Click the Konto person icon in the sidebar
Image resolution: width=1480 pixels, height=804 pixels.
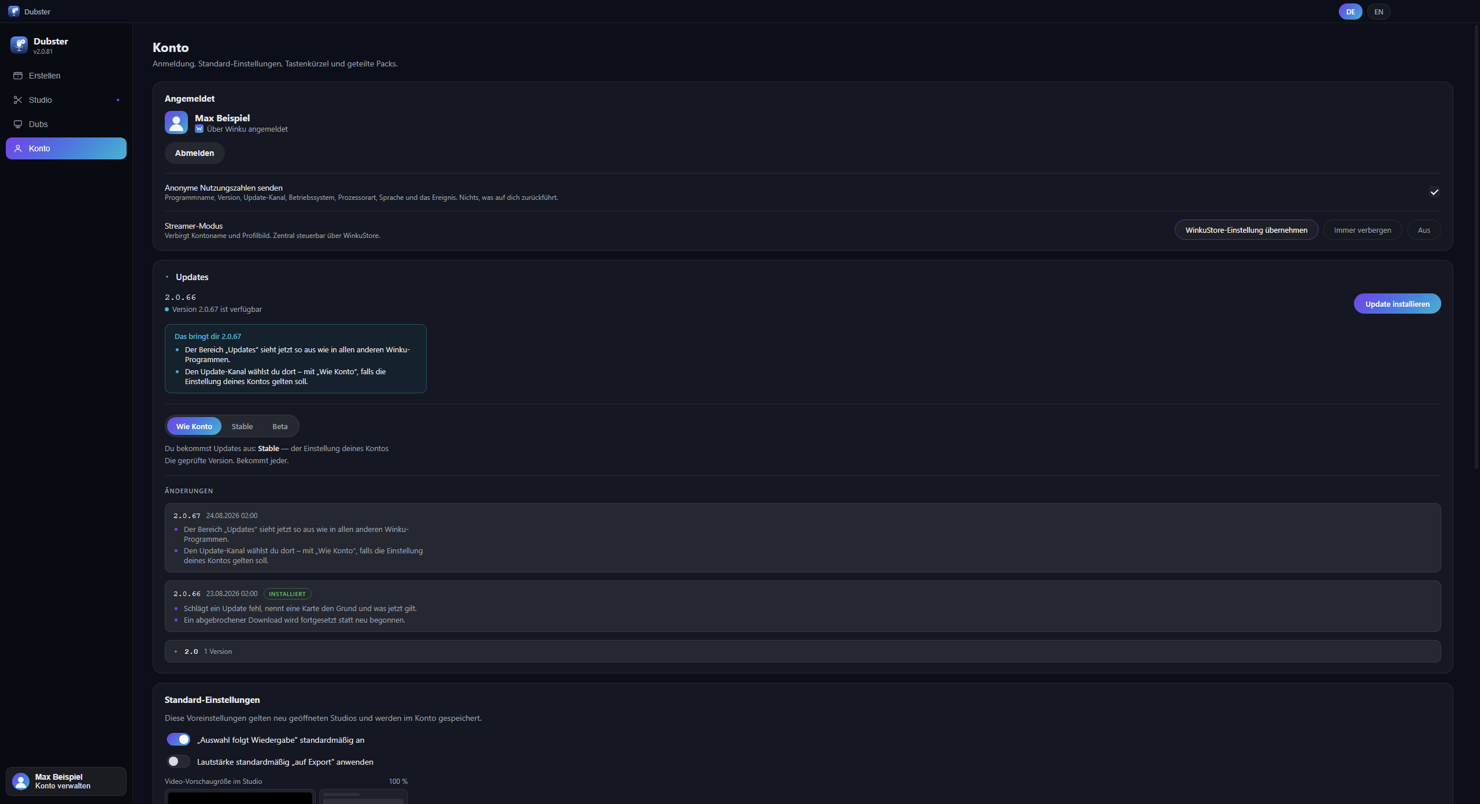(18, 148)
